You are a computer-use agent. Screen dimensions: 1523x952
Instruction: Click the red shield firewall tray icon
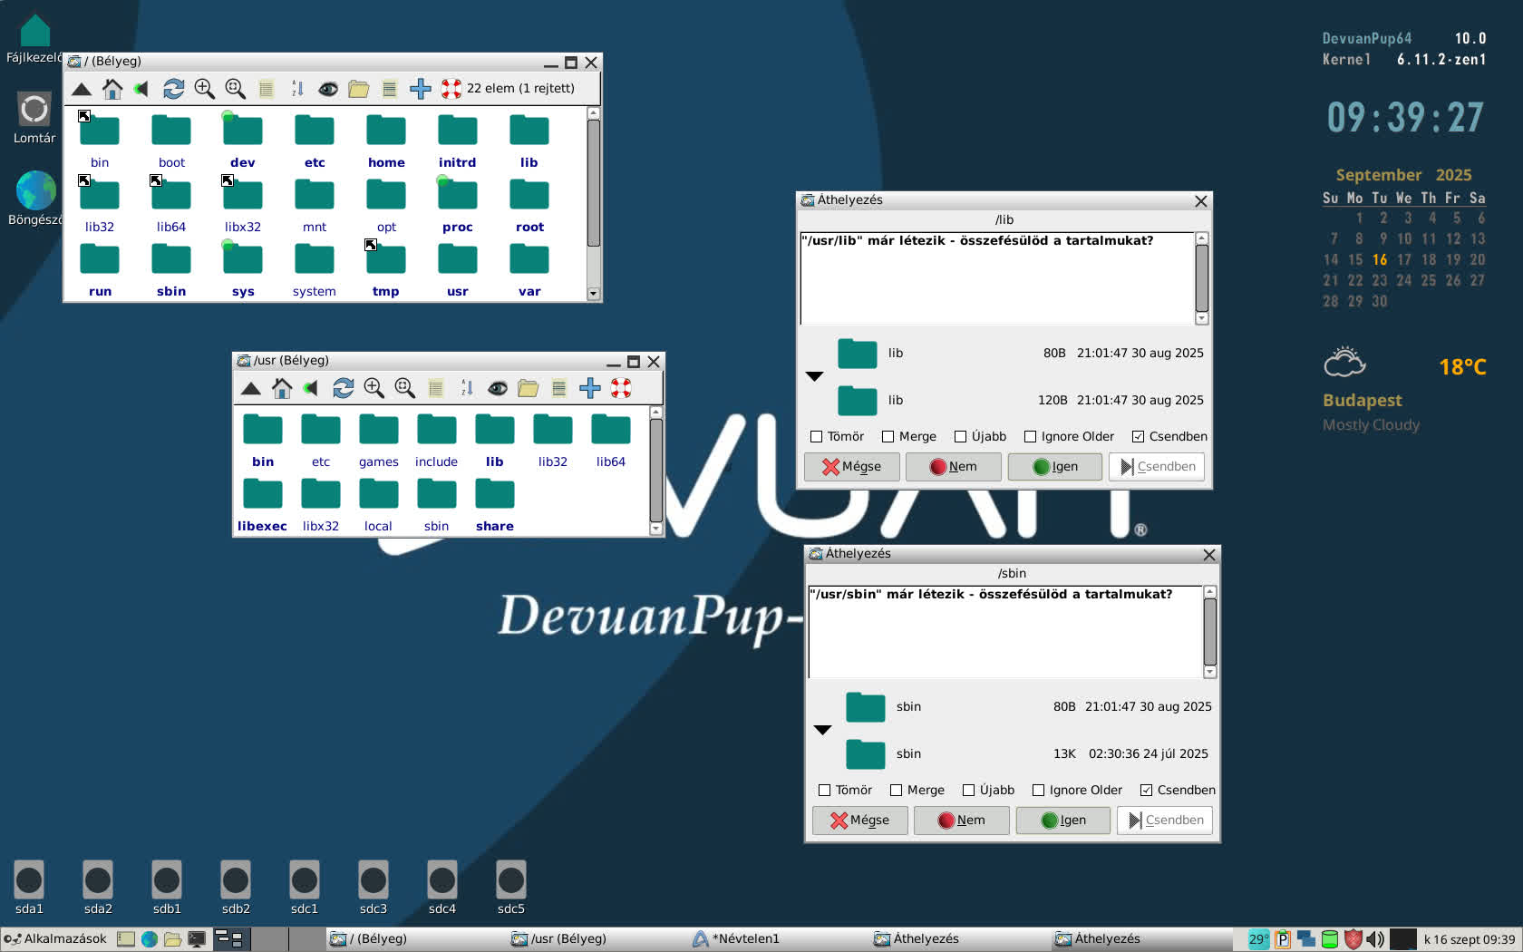coord(1353,939)
